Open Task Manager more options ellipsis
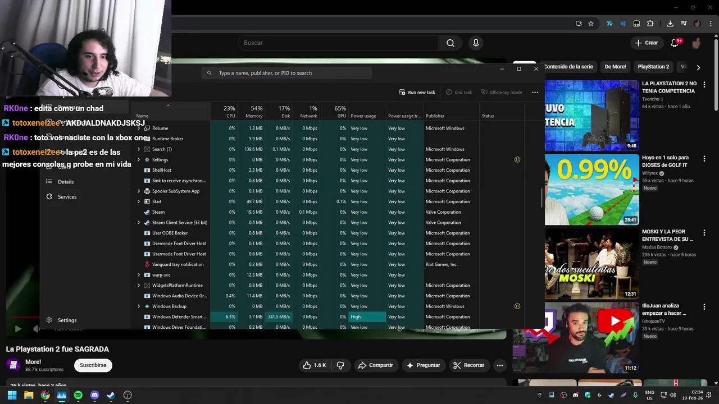The image size is (719, 404). 535,92
